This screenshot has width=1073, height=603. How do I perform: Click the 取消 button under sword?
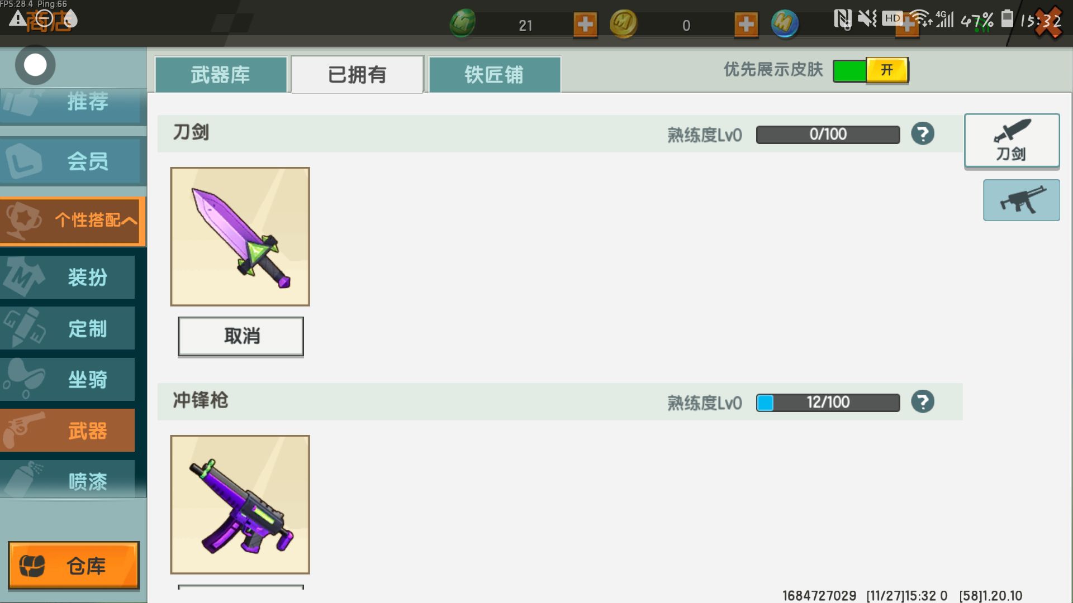241,336
